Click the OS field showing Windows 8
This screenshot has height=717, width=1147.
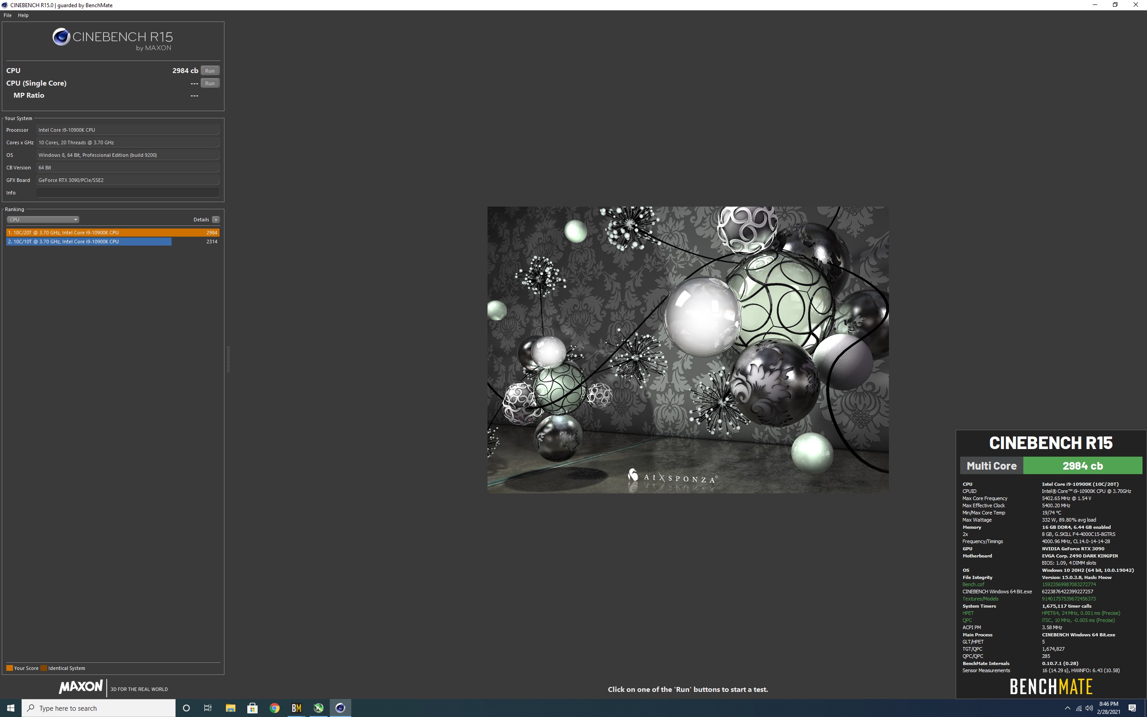128,155
